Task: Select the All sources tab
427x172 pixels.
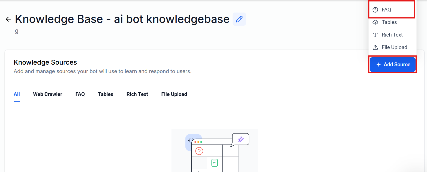Action: 17,94
